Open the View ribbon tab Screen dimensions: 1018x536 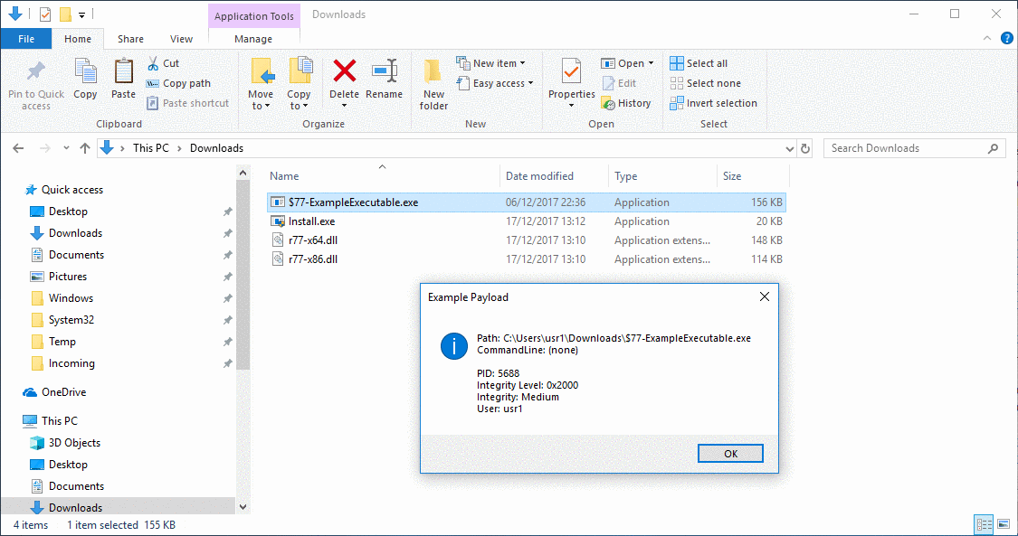[x=181, y=39]
